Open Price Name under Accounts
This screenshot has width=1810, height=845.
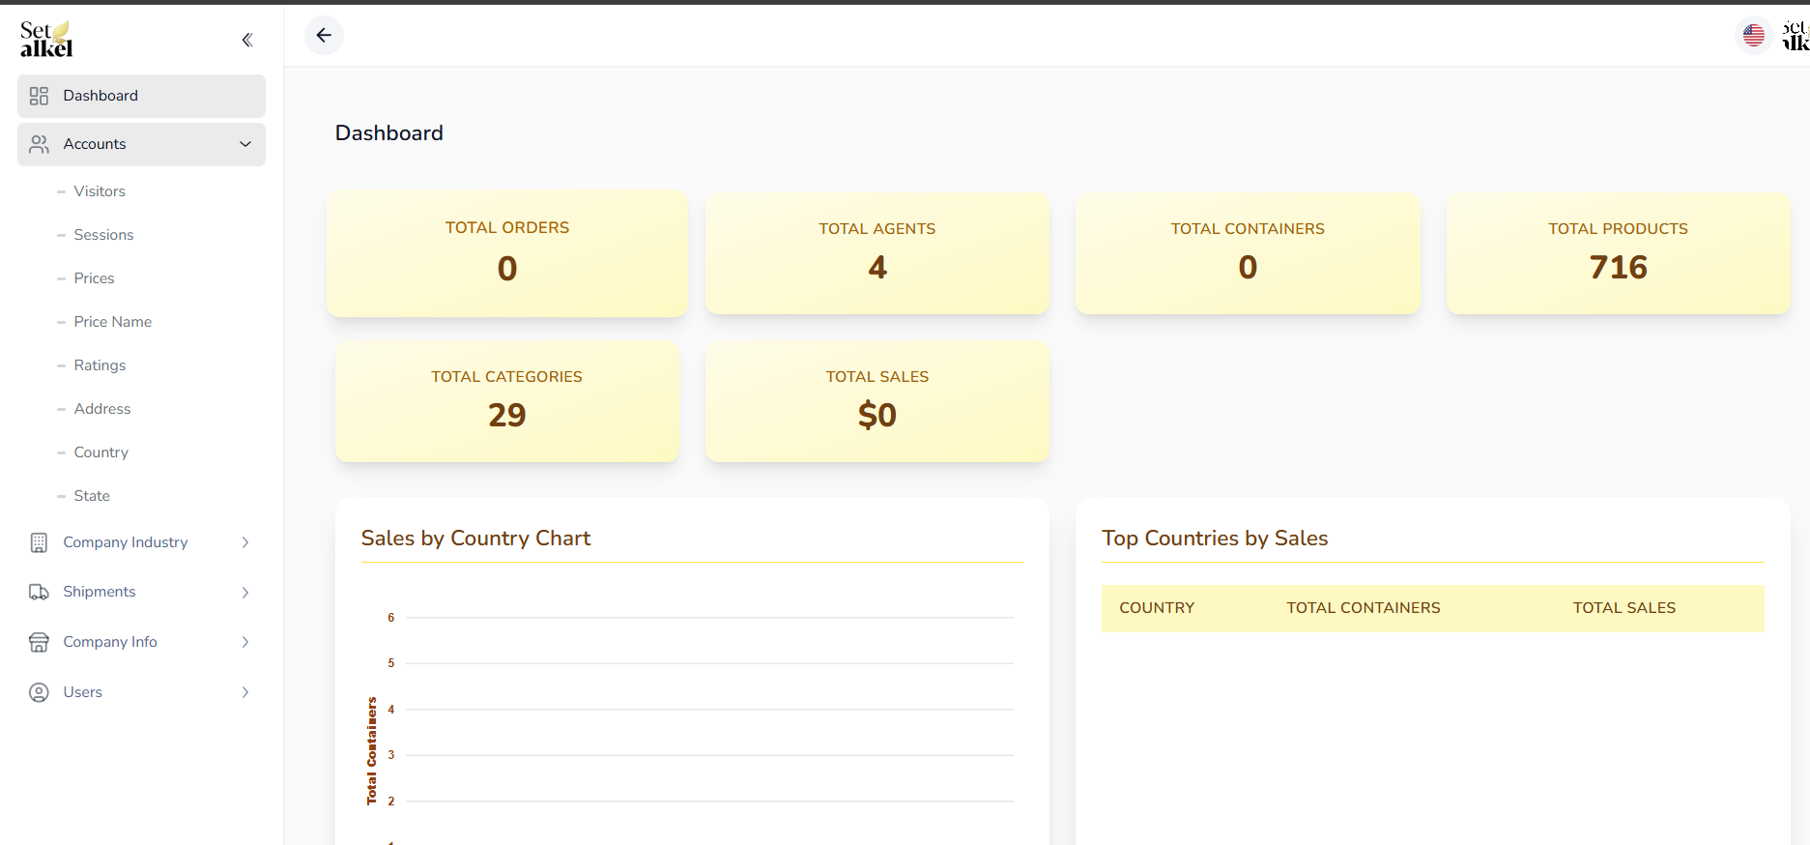(112, 322)
